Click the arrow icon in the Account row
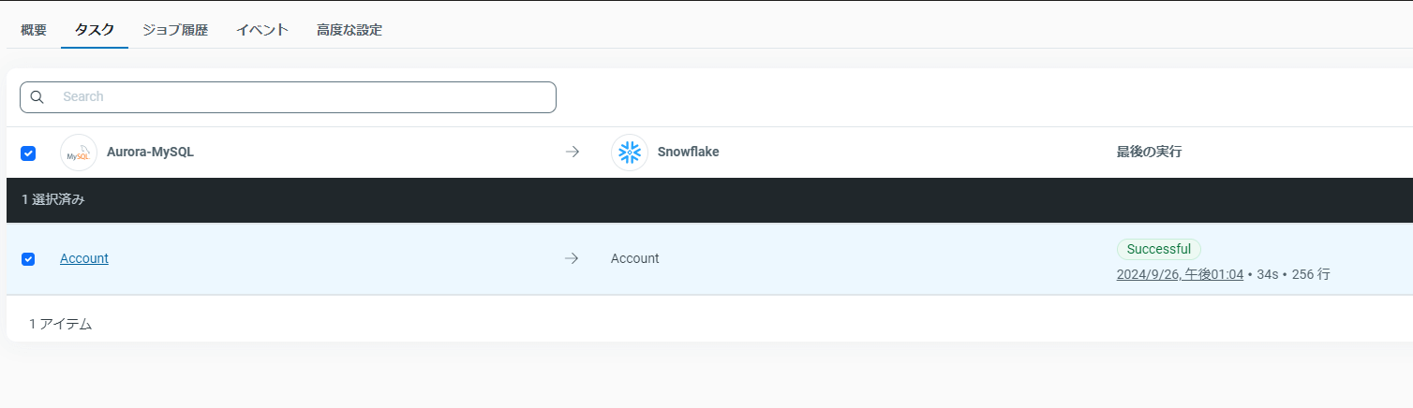This screenshot has height=408, width=1413. coord(572,258)
